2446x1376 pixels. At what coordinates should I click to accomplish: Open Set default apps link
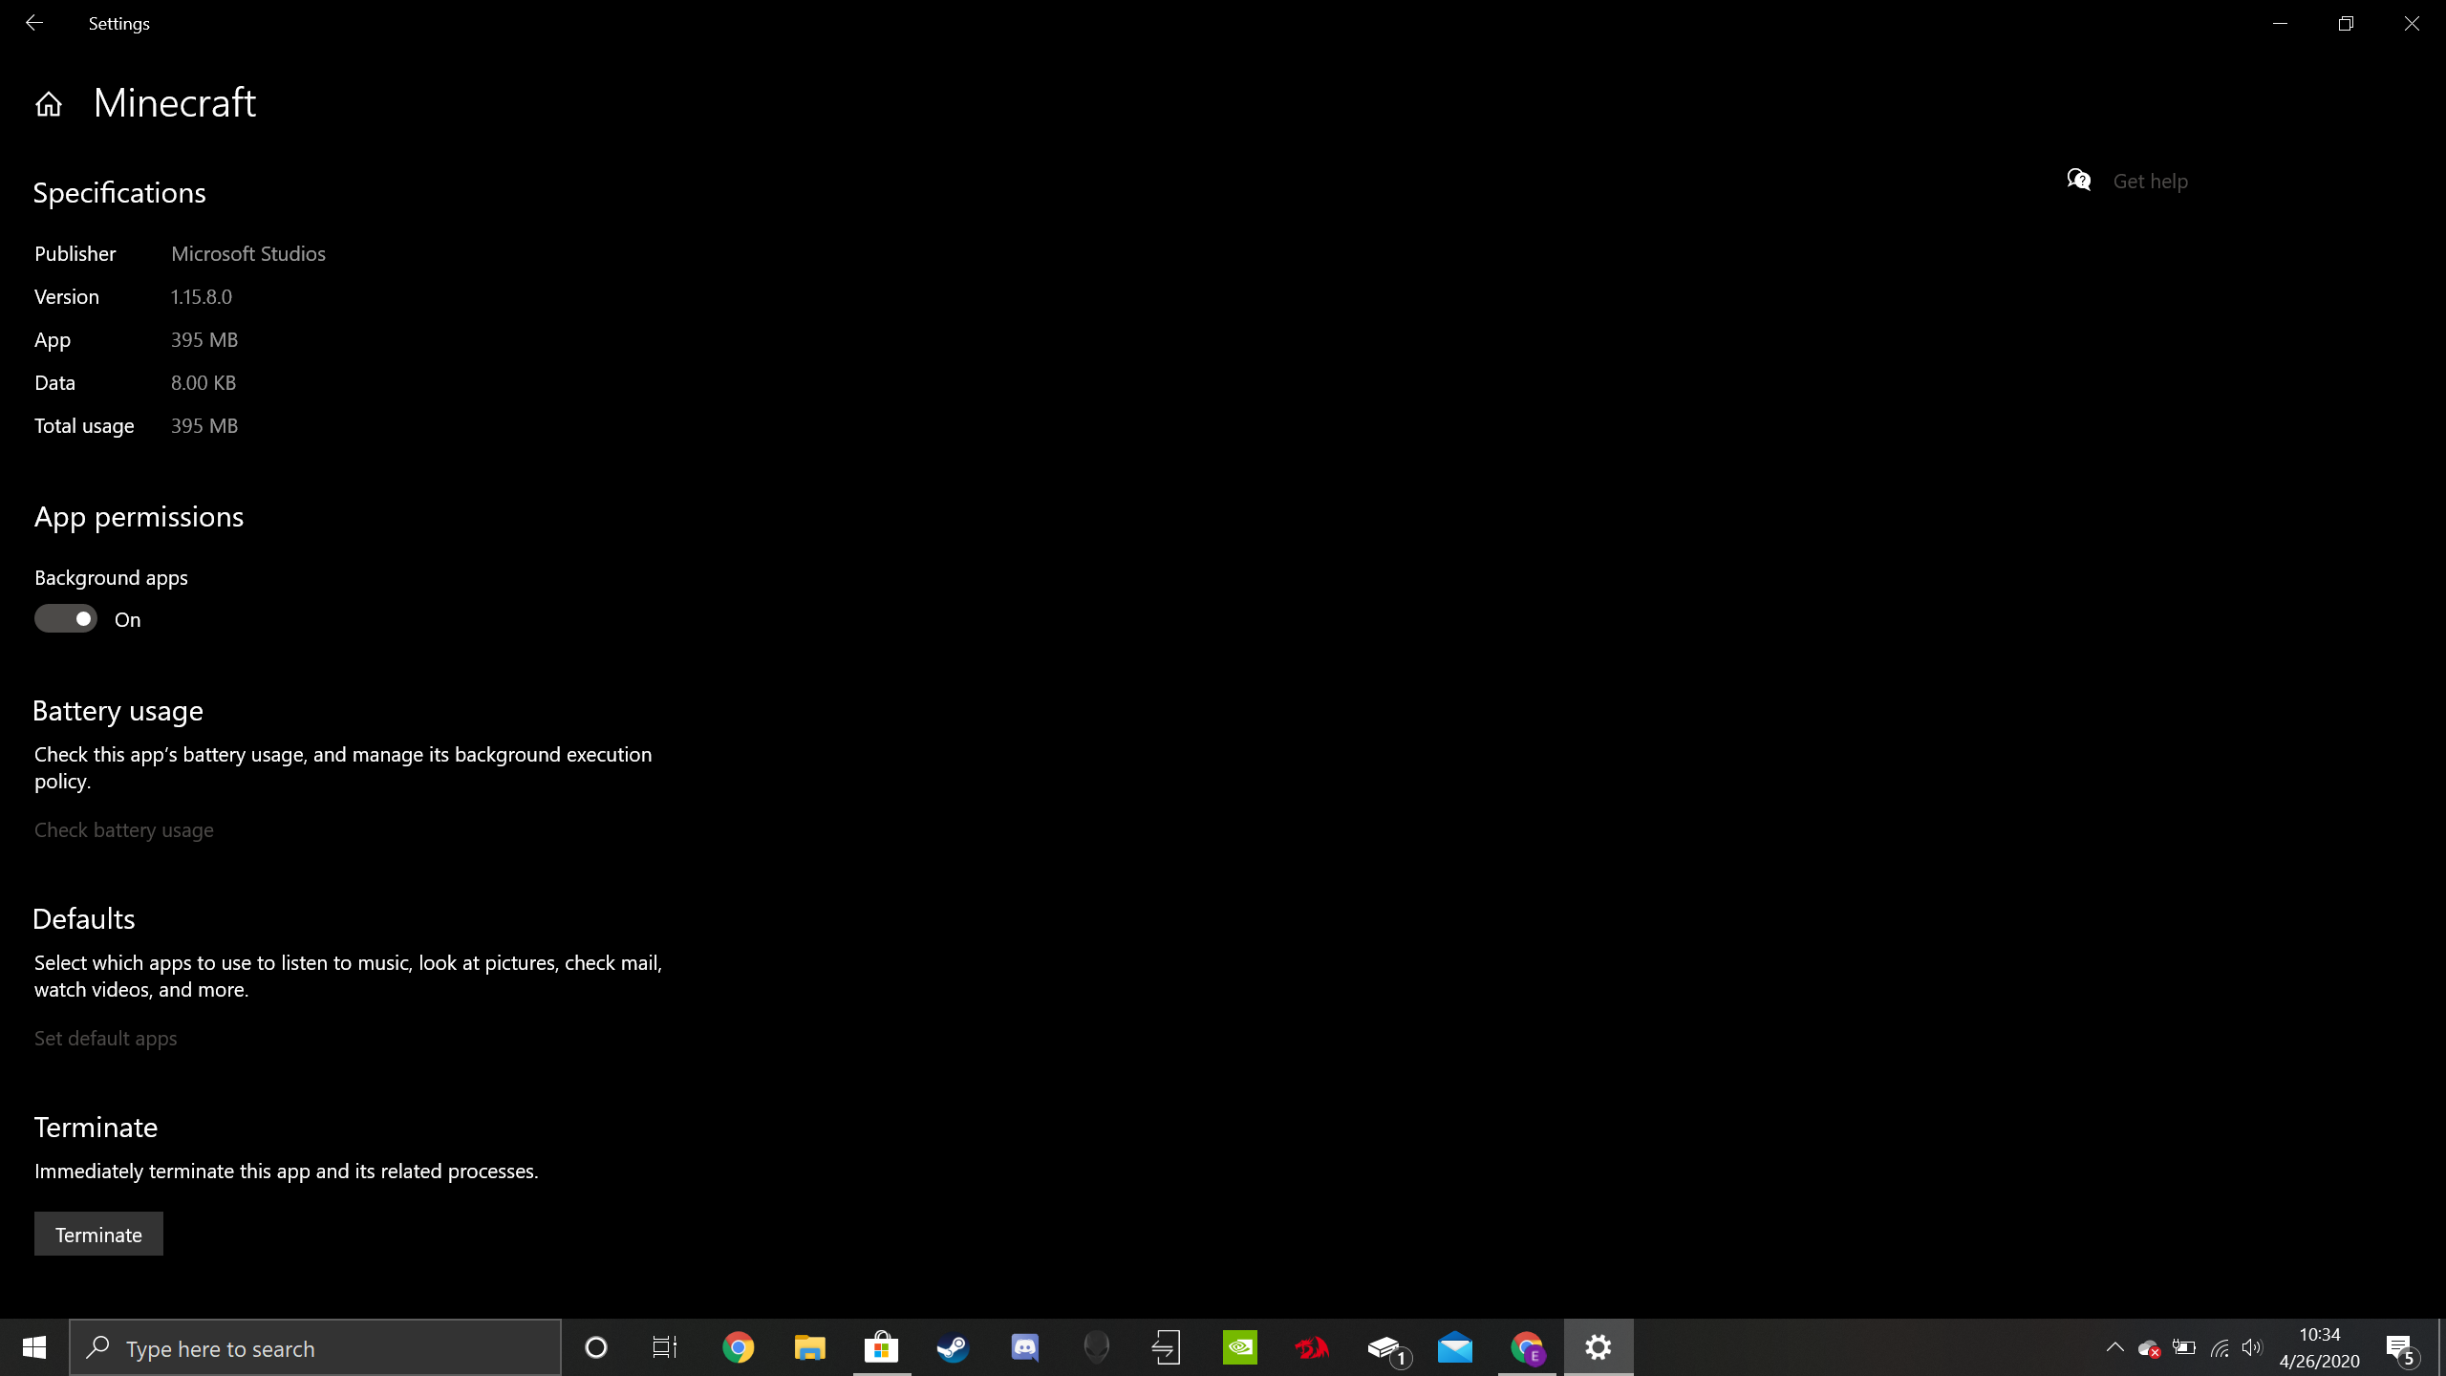pos(106,1039)
